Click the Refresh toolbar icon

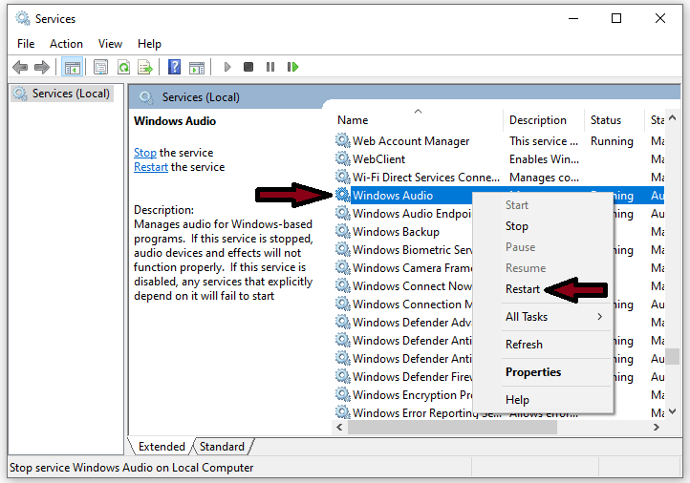pyautogui.click(x=123, y=67)
